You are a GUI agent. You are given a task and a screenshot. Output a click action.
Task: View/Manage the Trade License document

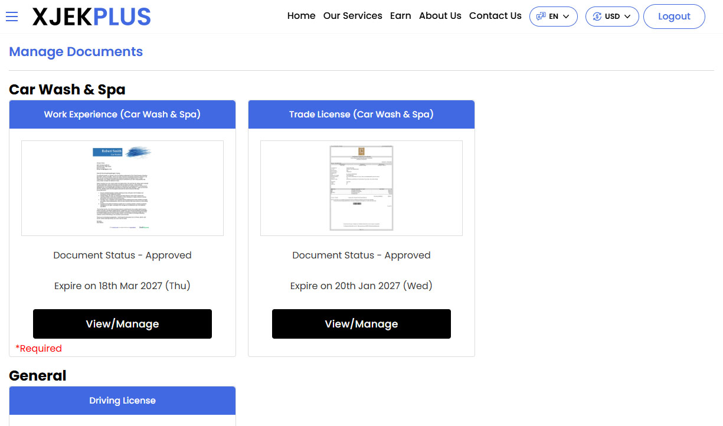click(x=361, y=323)
